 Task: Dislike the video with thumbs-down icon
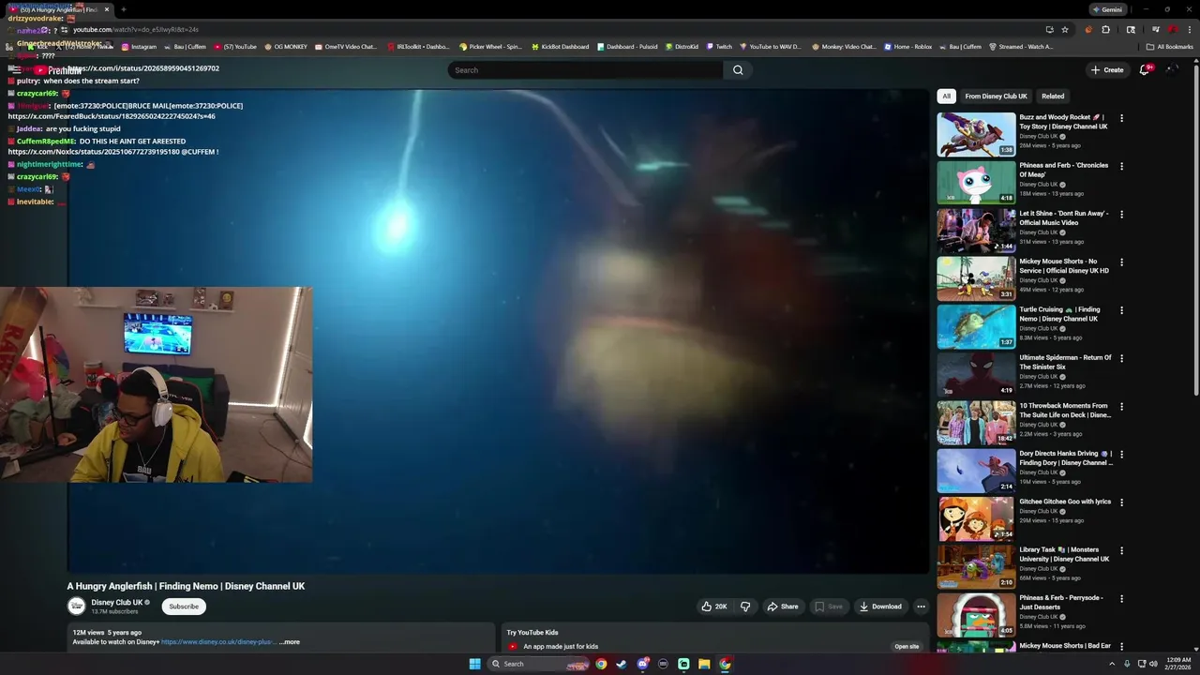(745, 607)
